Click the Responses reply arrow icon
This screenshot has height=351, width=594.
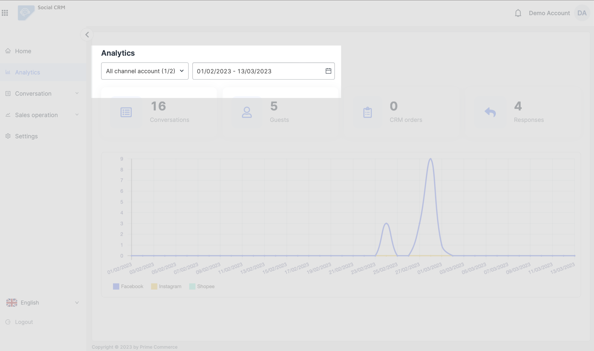tap(490, 112)
